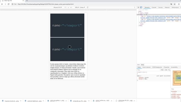Click the Styles filter input
Image resolution: width=181 pixels, height=102 pixels.
tap(148, 70)
